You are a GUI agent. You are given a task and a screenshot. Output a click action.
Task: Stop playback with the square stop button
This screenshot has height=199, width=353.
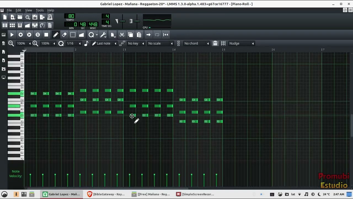click(x=46, y=35)
